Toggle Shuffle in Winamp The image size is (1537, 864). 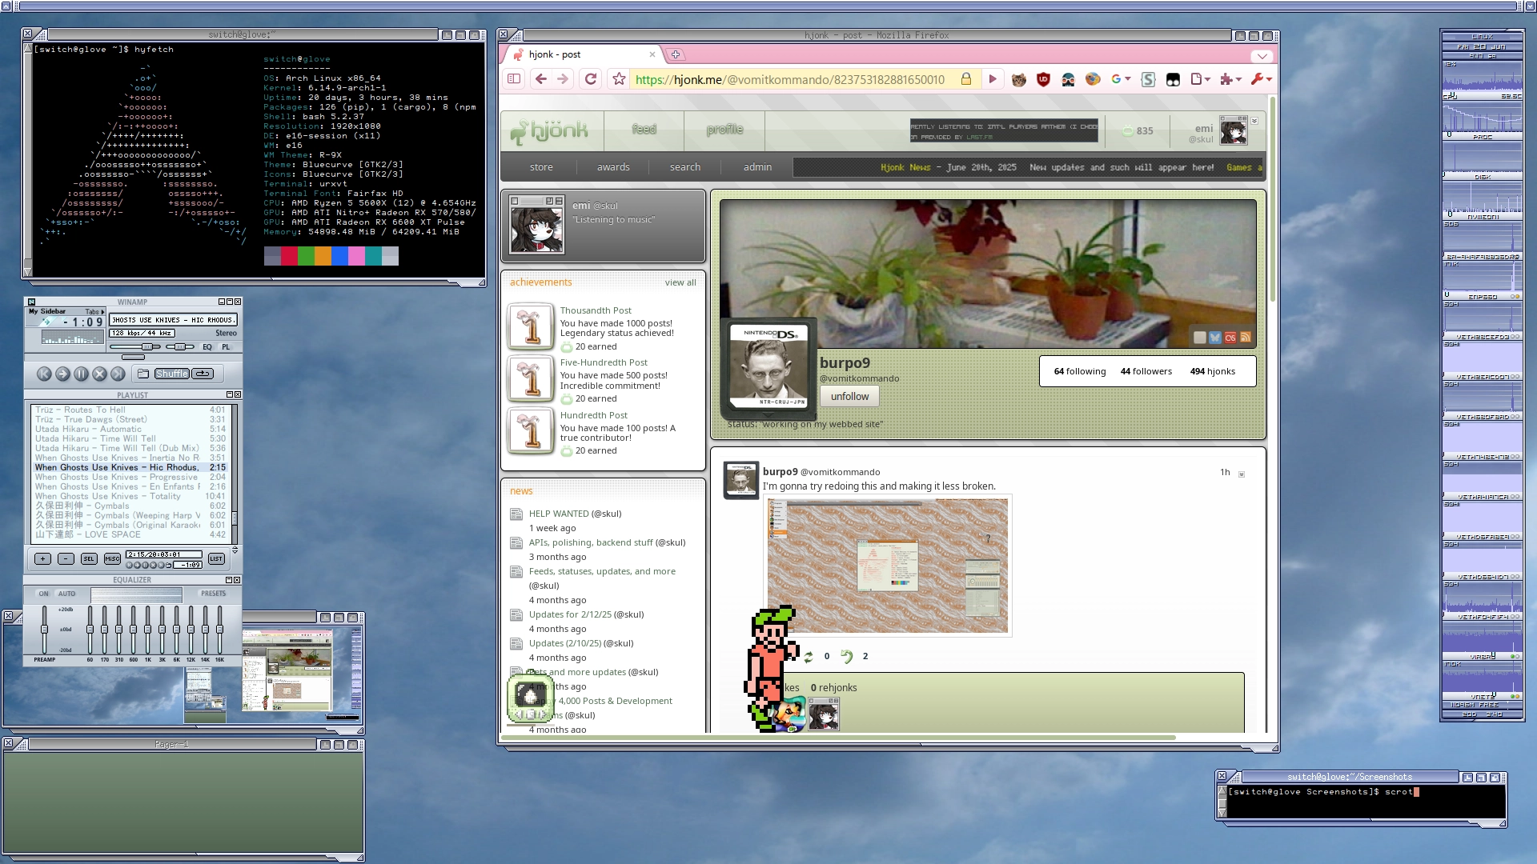point(171,374)
